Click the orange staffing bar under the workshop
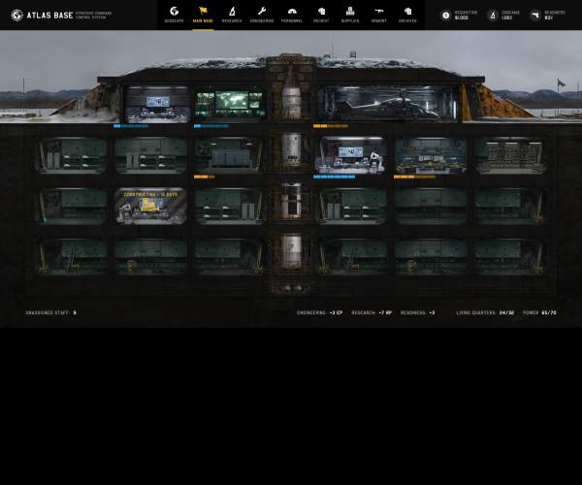The height and width of the screenshot is (485, 582). point(414,177)
